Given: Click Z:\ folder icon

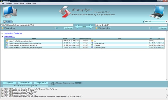Looking at the screenshot, I should point(92,41).
